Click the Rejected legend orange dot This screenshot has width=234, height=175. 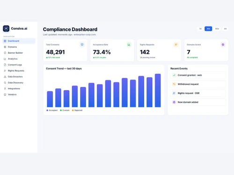73,110
